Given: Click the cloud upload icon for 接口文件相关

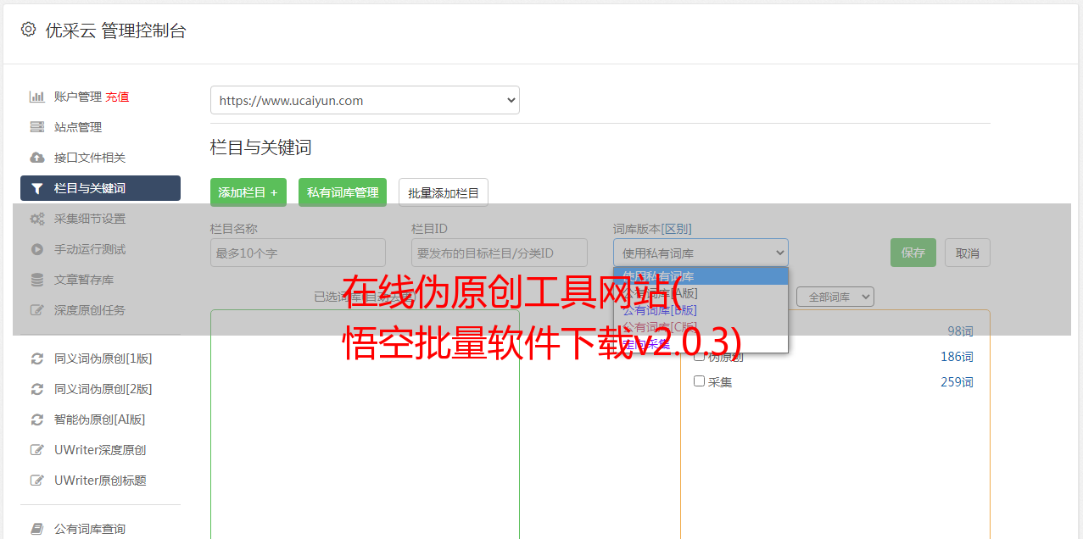Looking at the screenshot, I should pos(36,158).
